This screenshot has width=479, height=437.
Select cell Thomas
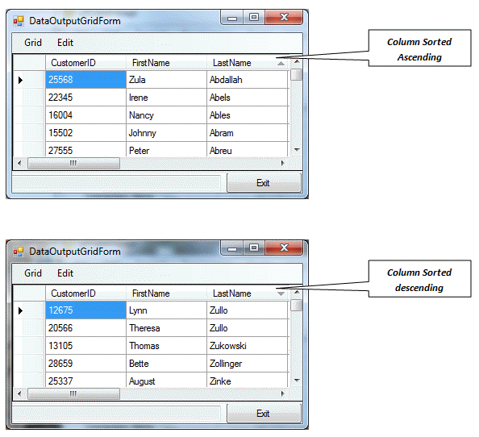(166, 346)
